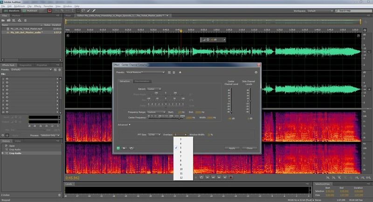Toggle left channel enable button beside waveform

pos(369,52)
